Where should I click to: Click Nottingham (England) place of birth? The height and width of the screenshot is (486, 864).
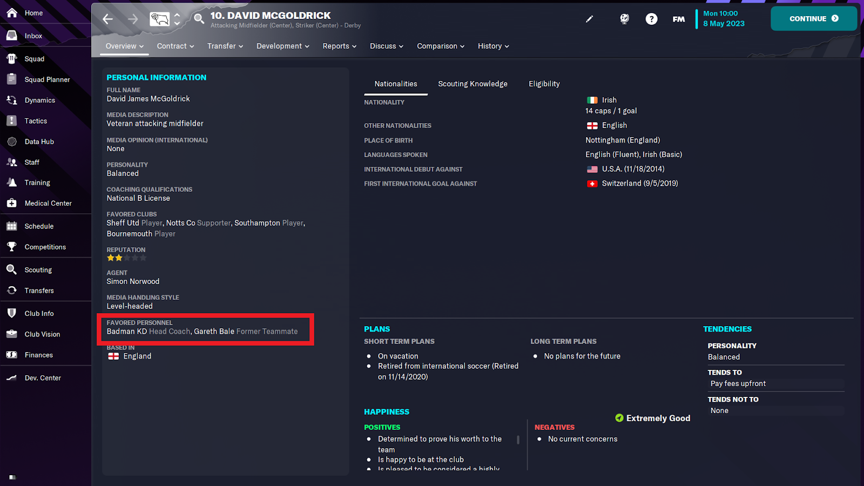tap(623, 140)
